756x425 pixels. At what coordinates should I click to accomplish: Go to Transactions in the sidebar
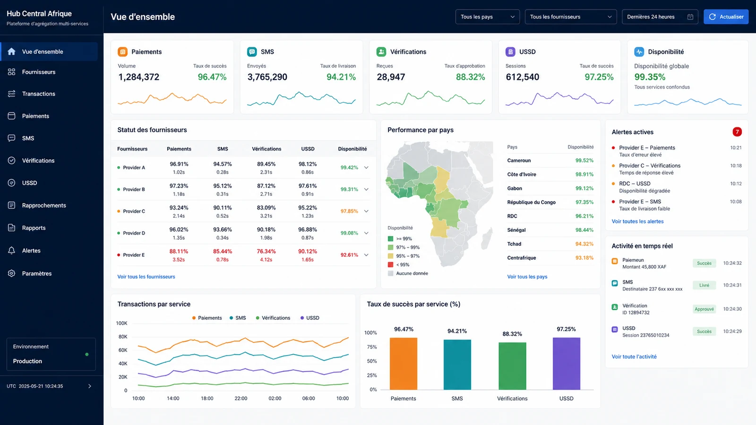(x=49, y=93)
